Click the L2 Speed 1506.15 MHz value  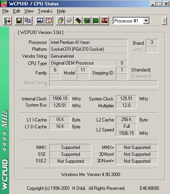(x=126, y=133)
